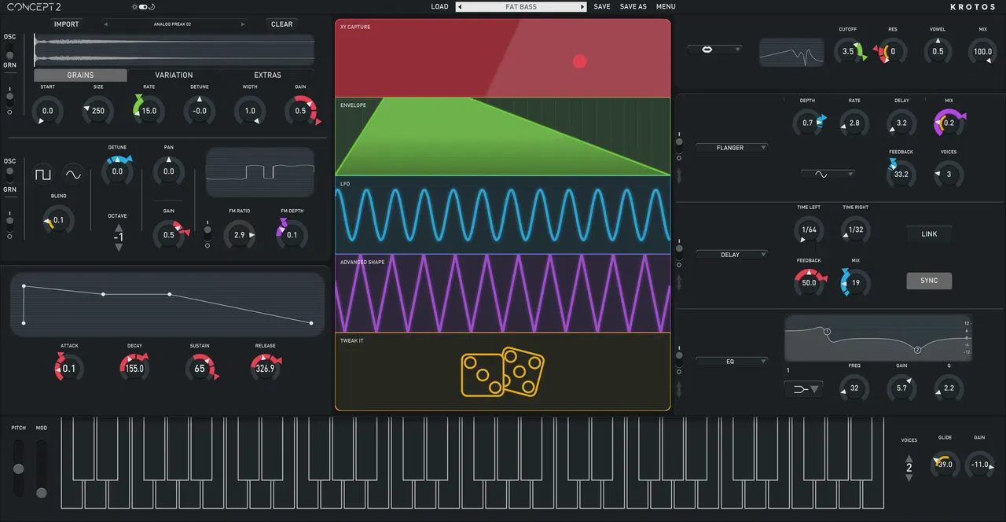Open the vowel filter type dropdown
The width and height of the screenshot is (1006, 522).
point(714,50)
